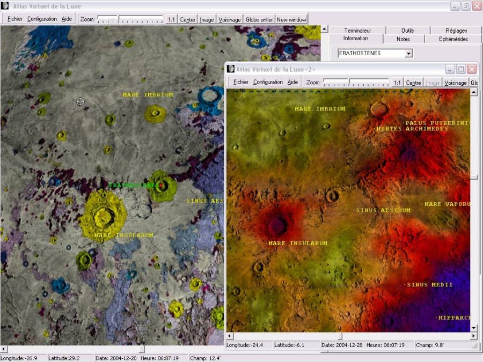
Task: Click the New window button
Action: click(x=291, y=20)
